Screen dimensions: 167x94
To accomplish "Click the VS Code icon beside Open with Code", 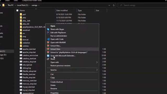I will click(x=48, y=39).
